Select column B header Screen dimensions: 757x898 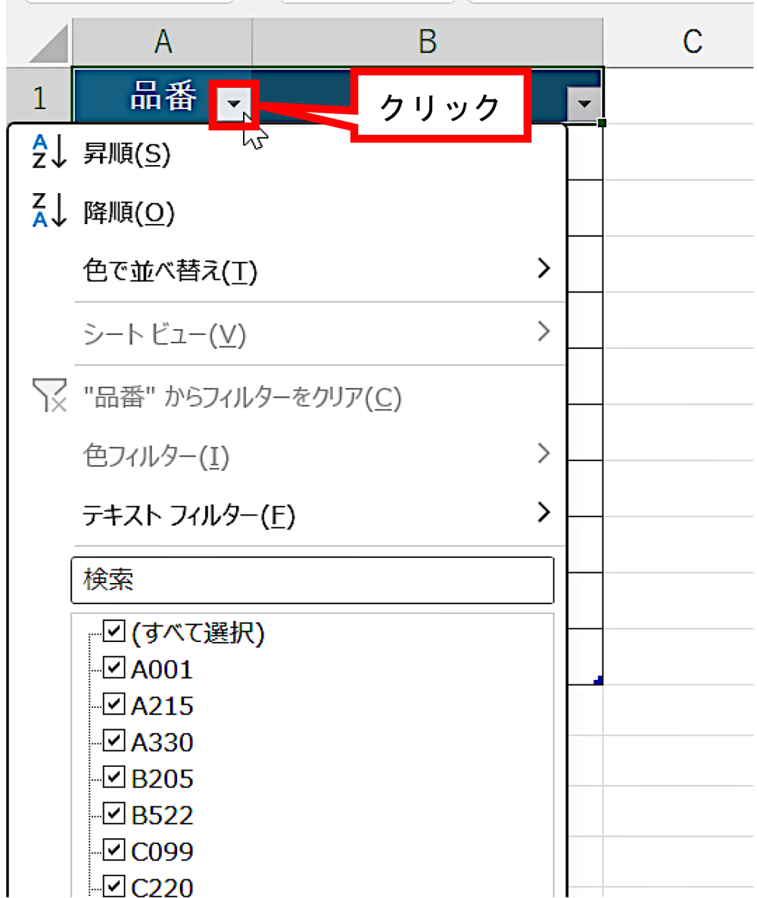coord(428,42)
